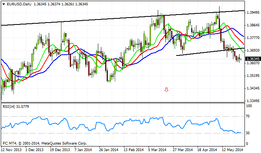Click the 26 Jan 2014 date label
The width and height of the screenshot is (261, 153).
[109, 150]
